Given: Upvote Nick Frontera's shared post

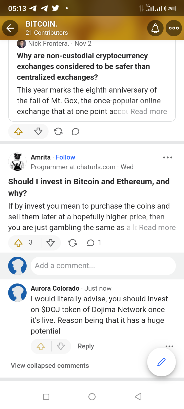Looking at the screenshot, I should [x=18, y=132].
